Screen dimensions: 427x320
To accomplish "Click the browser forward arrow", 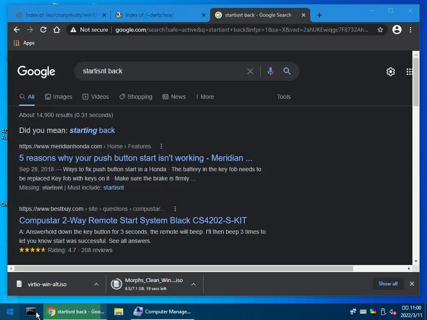I will click(x=30, y=30).
